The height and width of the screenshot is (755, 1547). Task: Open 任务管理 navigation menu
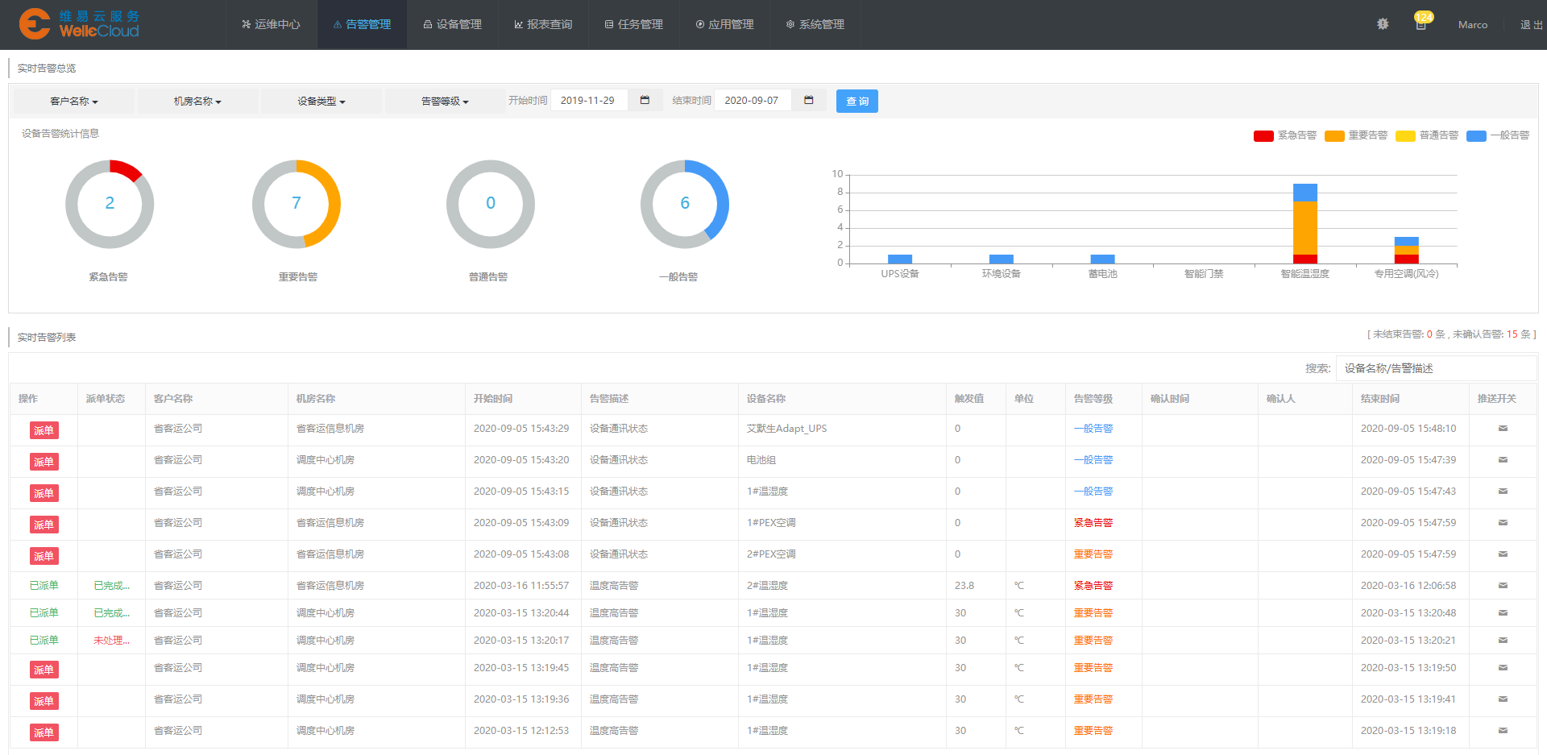click(633, 24)
